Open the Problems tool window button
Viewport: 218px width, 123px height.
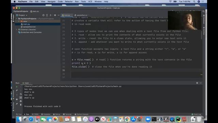click(x=46, y=114)
